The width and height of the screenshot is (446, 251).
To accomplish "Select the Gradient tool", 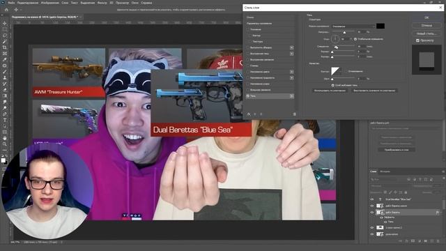I will pyautogui.click(x=5, y=96).
